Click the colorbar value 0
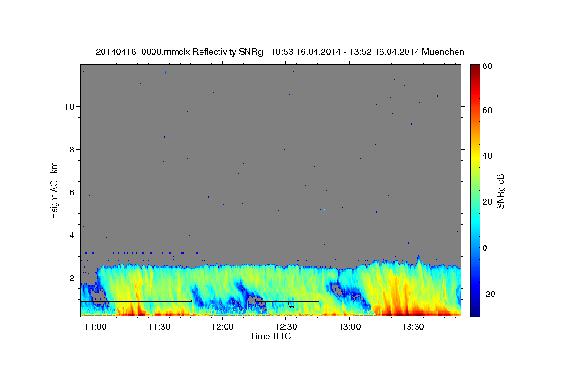Screen dimensions: 570x380 click(x=485, y=248)
